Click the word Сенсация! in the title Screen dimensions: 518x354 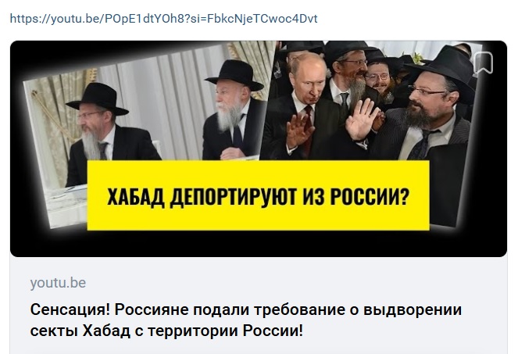pyautogui.click(x=70, y=309)
